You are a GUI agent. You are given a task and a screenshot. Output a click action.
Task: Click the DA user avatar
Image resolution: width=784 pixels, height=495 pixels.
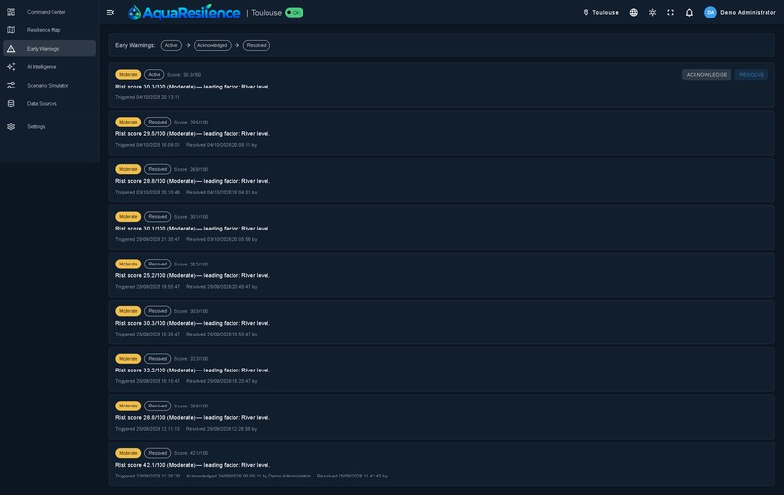click(710, 12)
